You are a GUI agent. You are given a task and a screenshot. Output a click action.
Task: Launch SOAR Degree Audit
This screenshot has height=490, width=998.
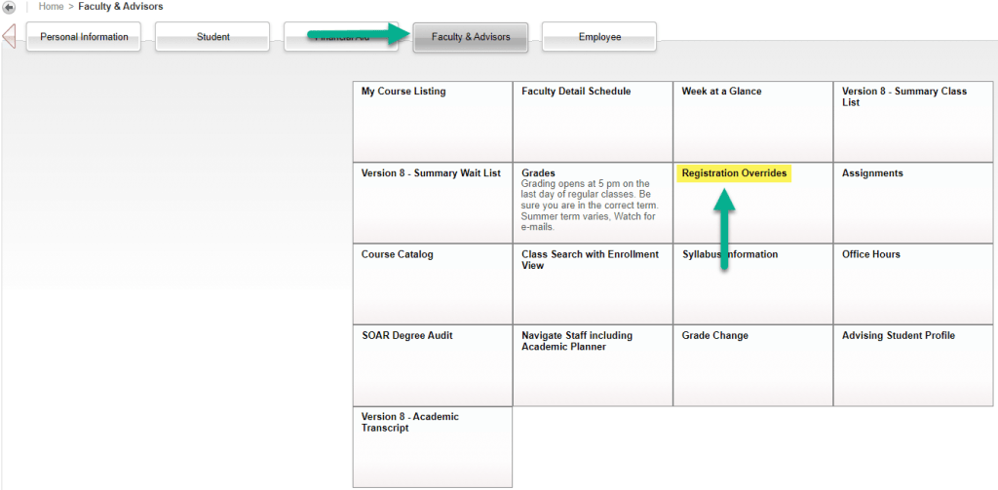coord(406,335)
